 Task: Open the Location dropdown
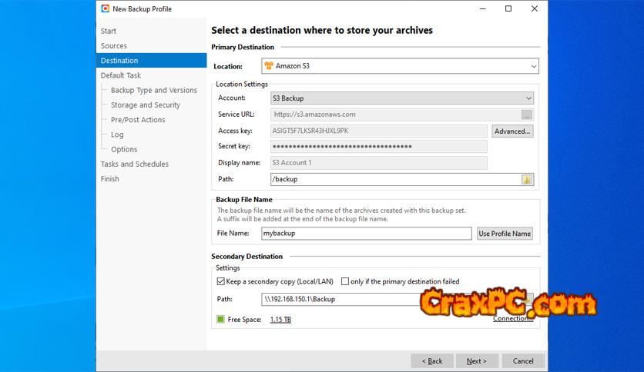tap(533, 66)
